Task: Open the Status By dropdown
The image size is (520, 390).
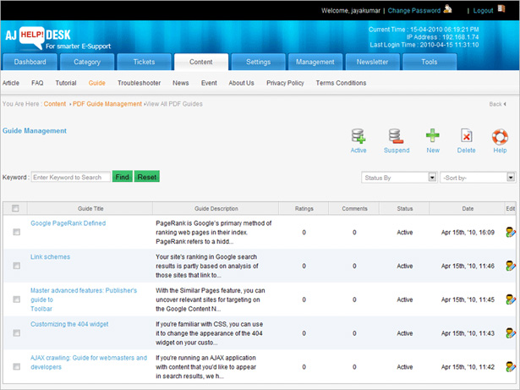Action: [x=399, y=178]
